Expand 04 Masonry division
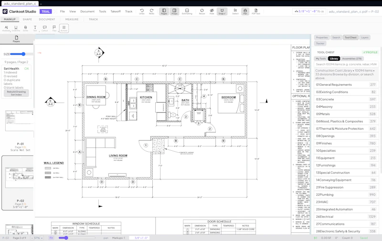Viewport: 382px width, 241px height. (346, 106)
